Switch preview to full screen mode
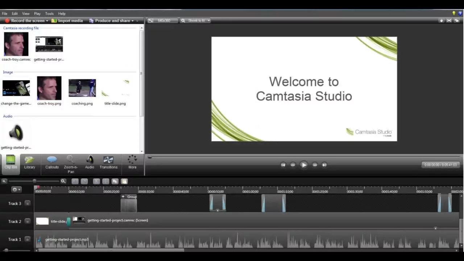The width and height of the screenshot is (464, 261). pyautogui.click(x=449, y=21)
